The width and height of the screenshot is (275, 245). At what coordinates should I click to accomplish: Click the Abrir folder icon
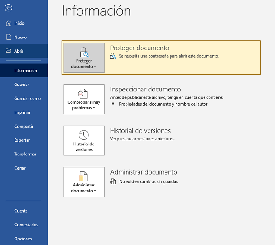point(8,51)
